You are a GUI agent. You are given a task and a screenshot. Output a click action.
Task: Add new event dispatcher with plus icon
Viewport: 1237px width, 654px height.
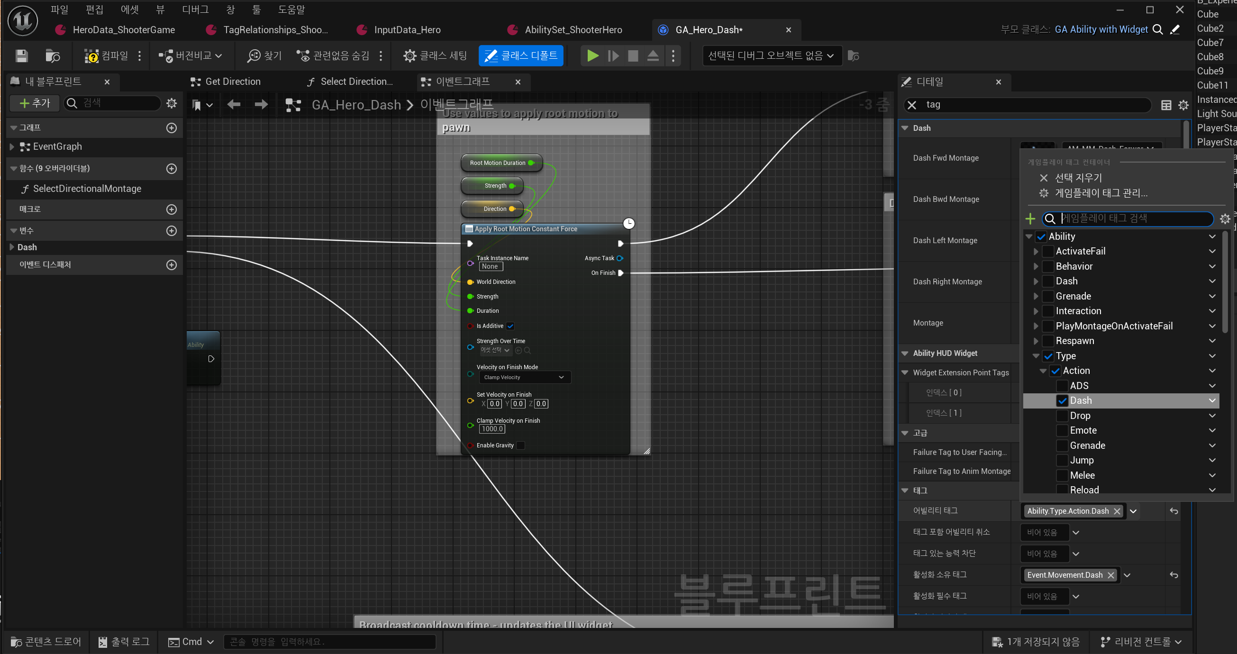(x=172, y=264)
